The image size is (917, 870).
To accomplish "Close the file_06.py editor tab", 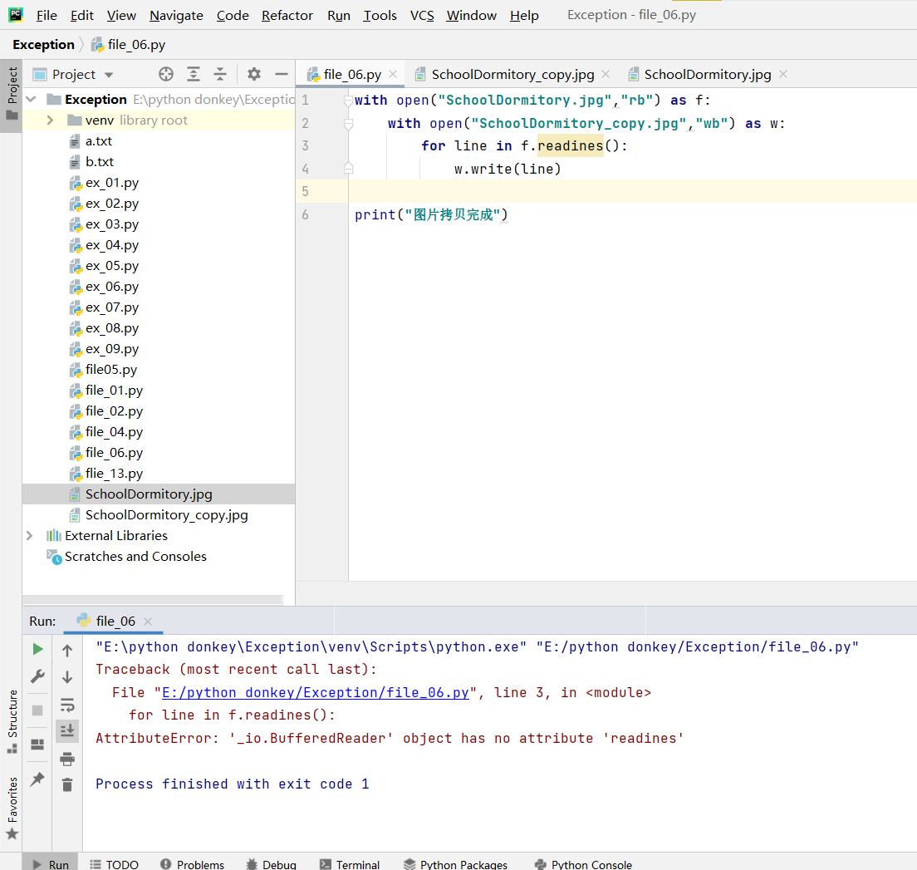I will point(393,74).
